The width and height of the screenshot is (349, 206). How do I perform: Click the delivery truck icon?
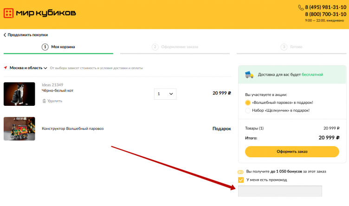pos(249,74)
